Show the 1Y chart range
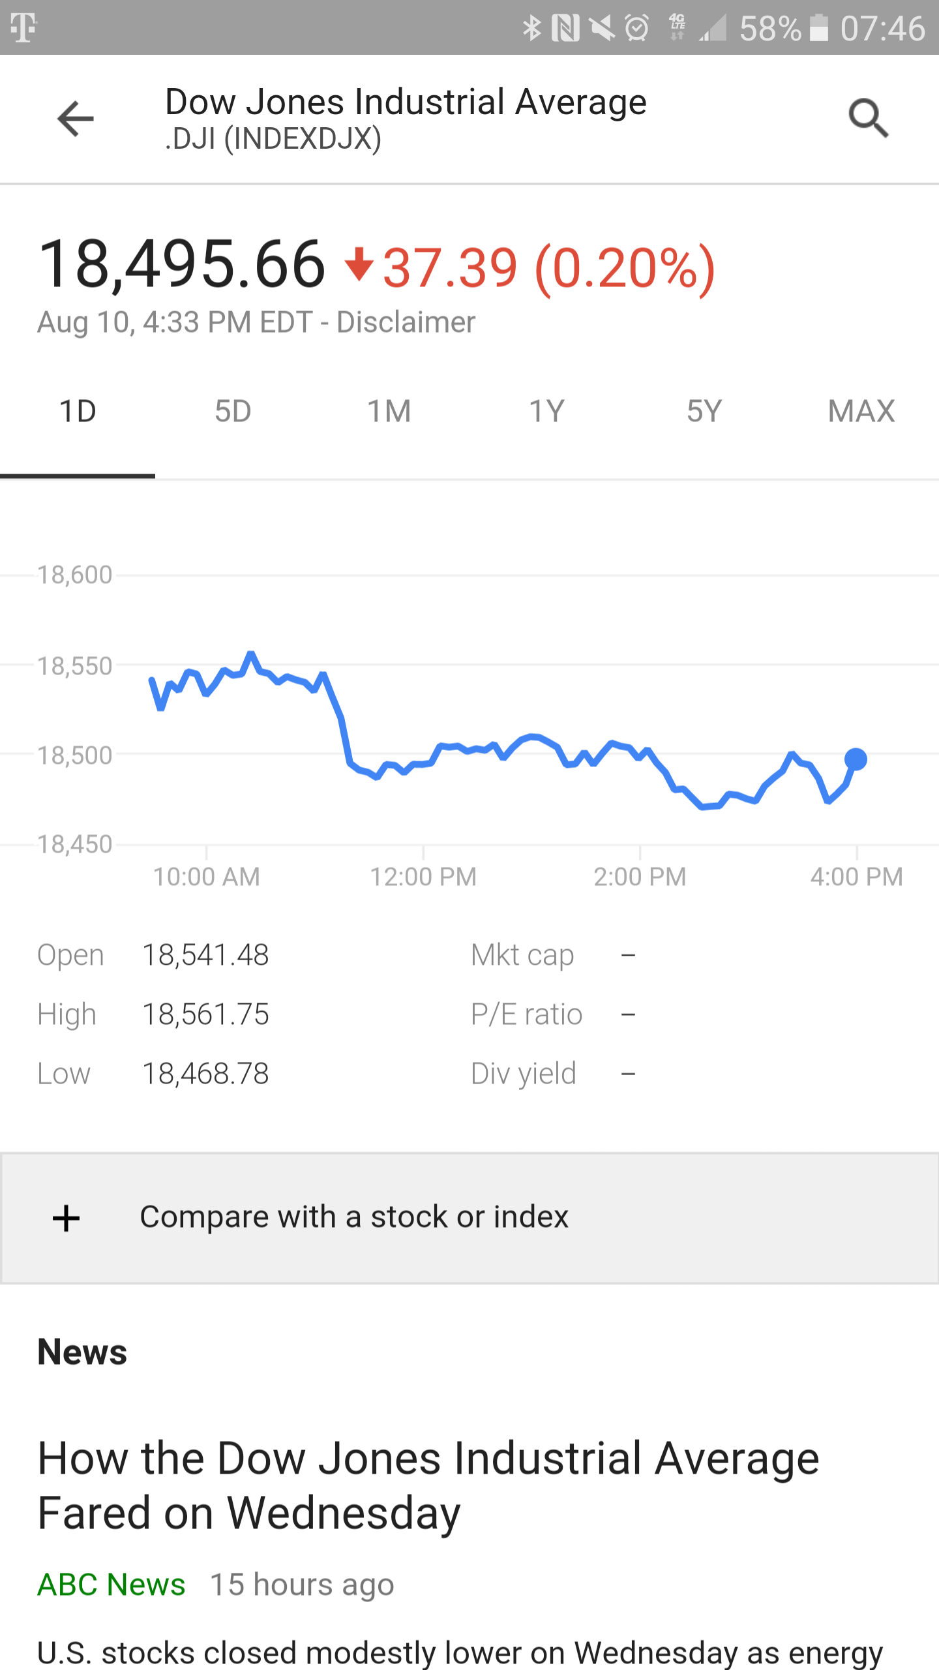 click(546, 412)
